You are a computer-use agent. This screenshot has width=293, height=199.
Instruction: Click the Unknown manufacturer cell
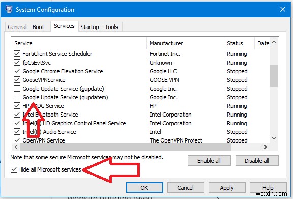pyautogui.click(x=161, y=63)
